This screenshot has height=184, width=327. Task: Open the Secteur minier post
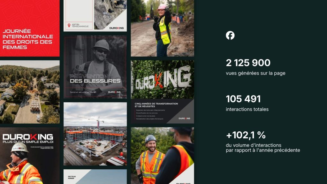point(95,177)
